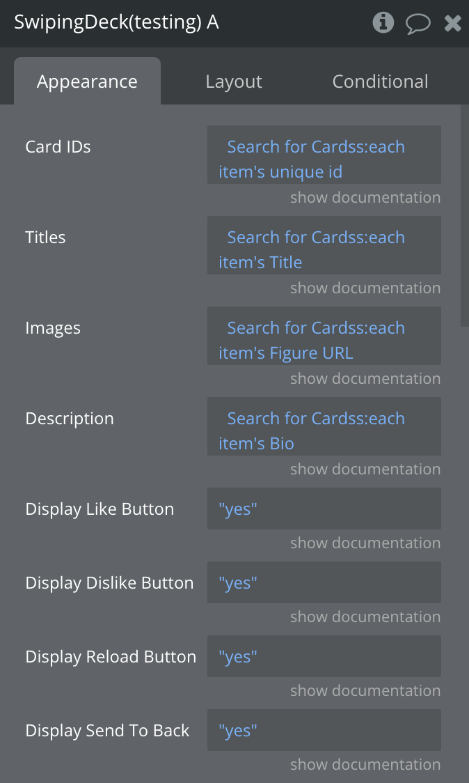
Task: Edit the Card IDs expression field
Action: click(324, 155)
